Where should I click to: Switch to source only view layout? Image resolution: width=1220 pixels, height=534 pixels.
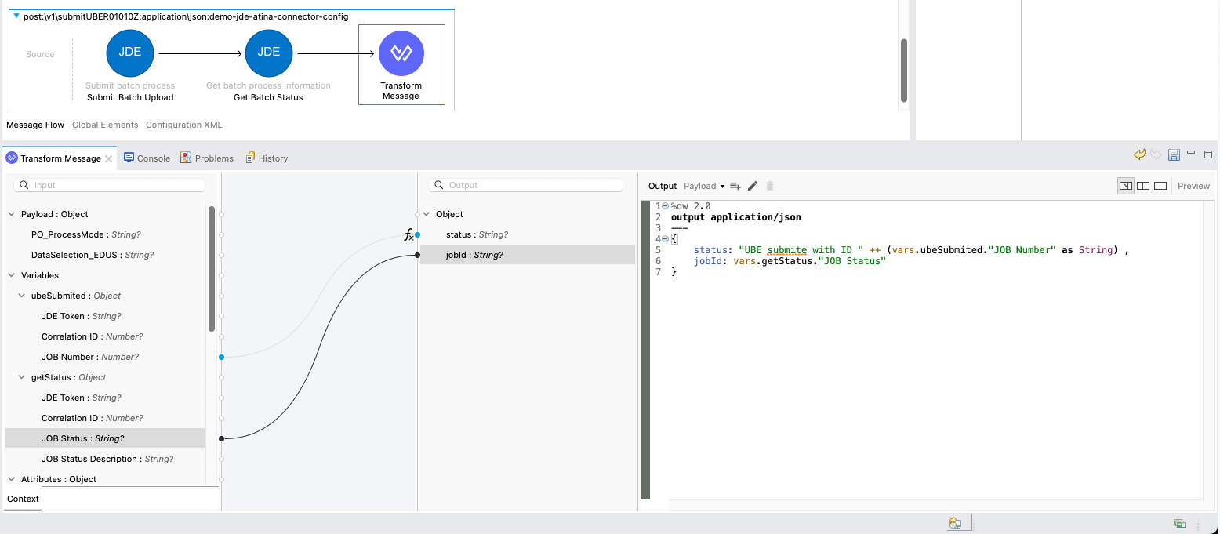(x=1160, y=186)
